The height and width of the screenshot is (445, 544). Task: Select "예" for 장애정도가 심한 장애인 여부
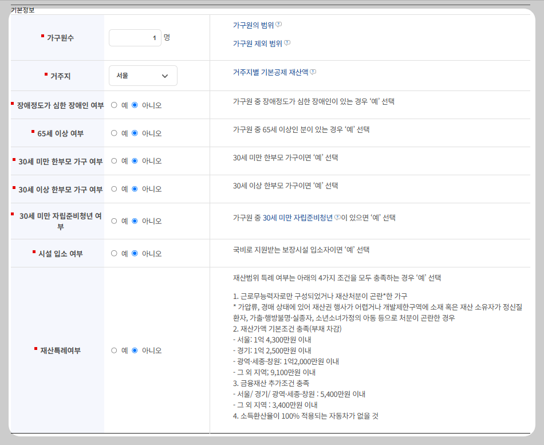pos(113,105)
